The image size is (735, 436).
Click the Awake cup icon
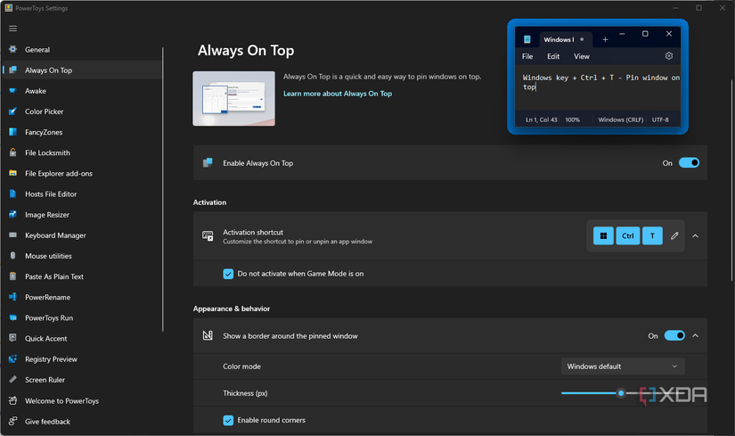(x=12, y=91)
